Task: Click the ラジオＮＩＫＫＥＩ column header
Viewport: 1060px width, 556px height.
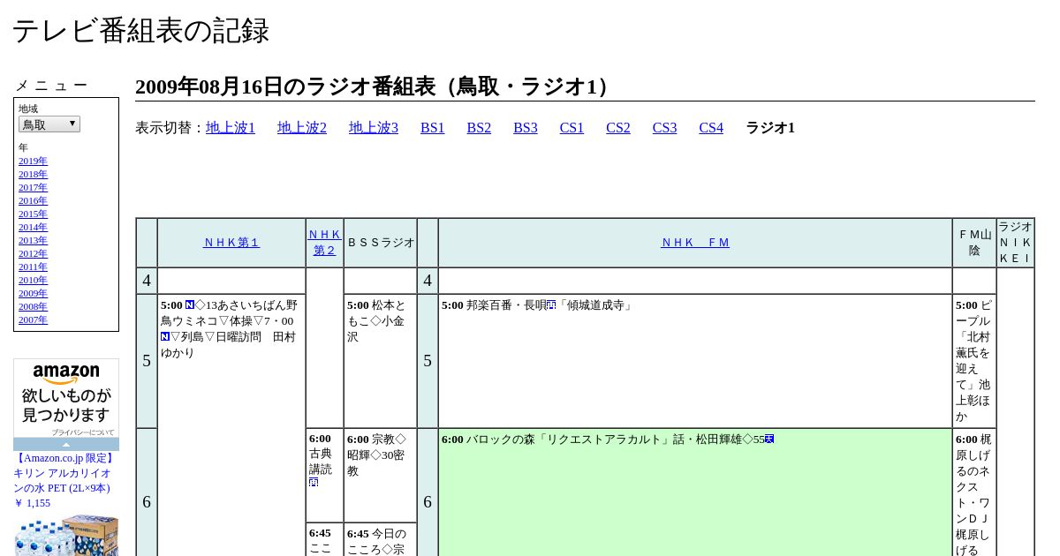Action: [x=1015, y=243]
